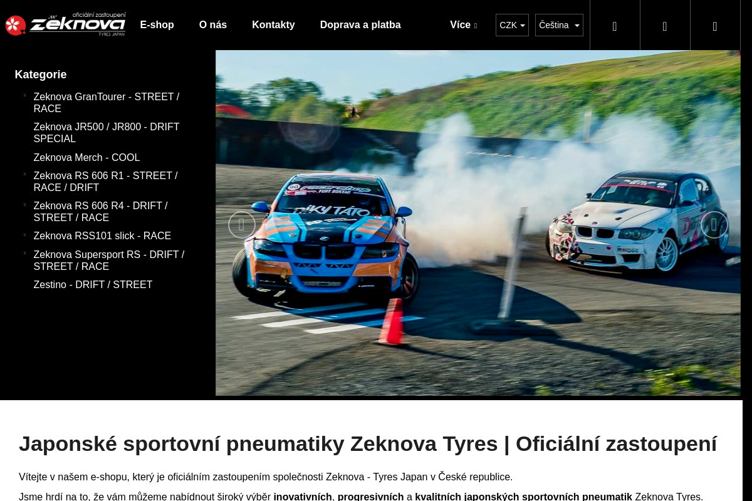Select Zestino - DRIFT / STREET category
Viewport: 752px width, 501px height.
click(93, 284)
